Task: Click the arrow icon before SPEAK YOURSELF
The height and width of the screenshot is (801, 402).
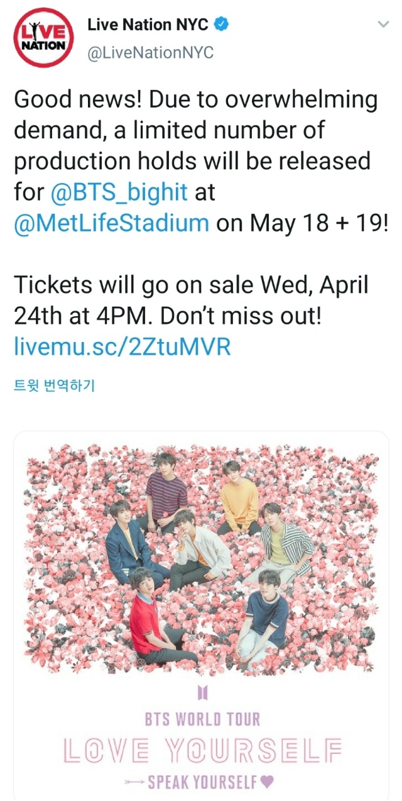Action: tap(136, 782)
